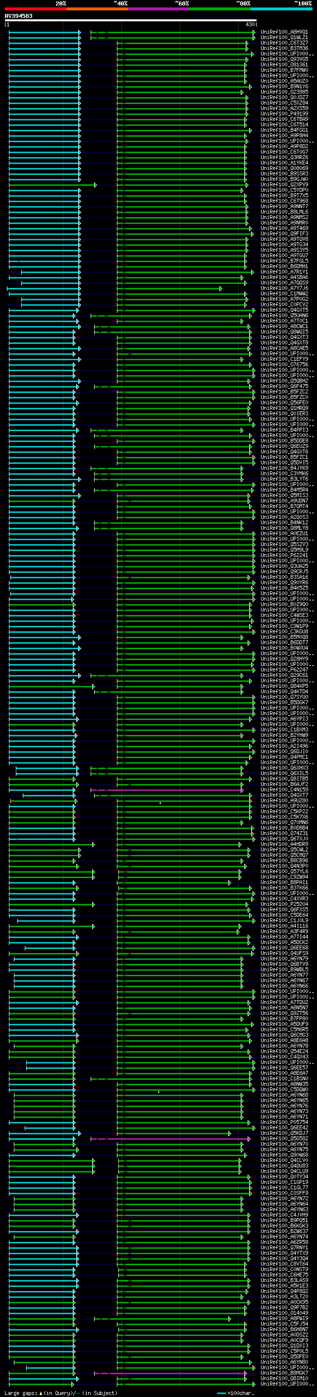Select the UniRef100_B7FMW0 label

click(284, 70)
